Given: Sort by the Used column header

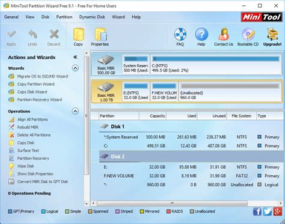Looking at the screenshot, I should tap(182, 116).
